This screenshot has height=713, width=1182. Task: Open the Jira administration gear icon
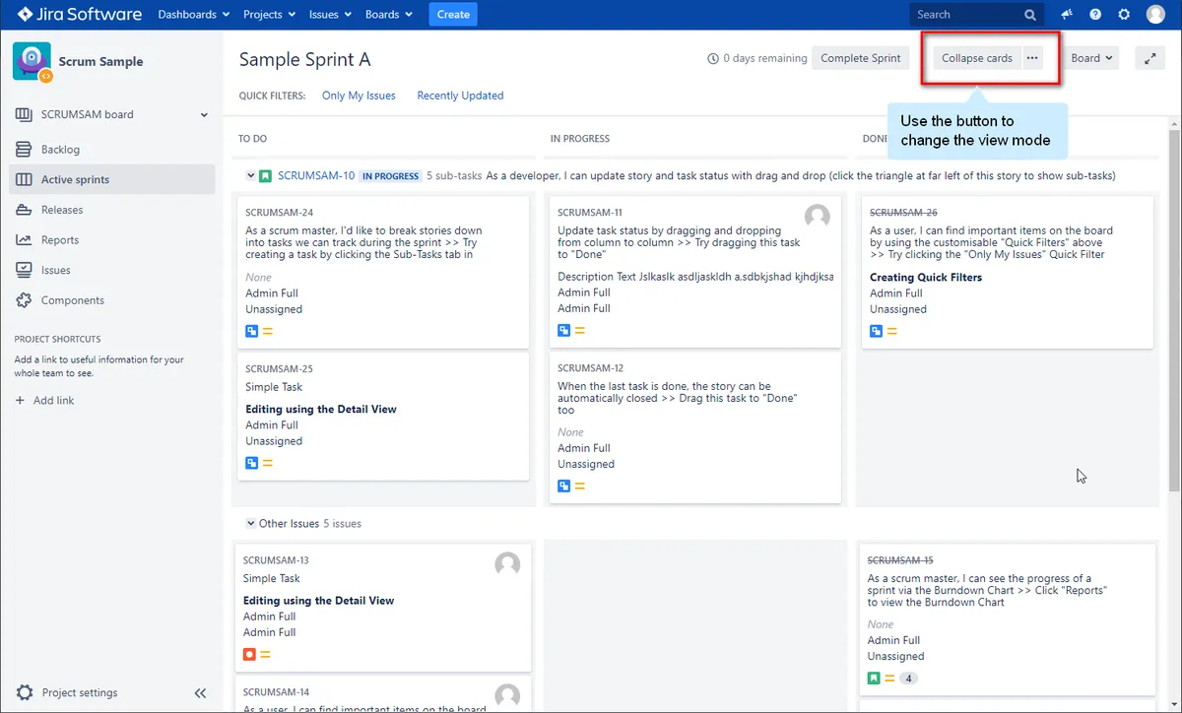(x=1124, y=15)
